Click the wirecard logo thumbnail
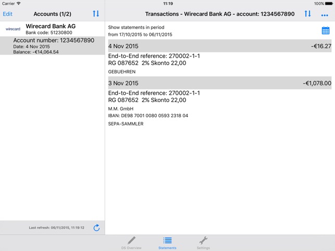335x251 pixels. (x=13, y=29)
